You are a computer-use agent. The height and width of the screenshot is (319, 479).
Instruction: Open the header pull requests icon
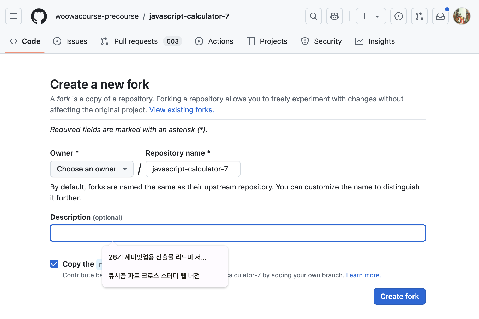[420, 16]
